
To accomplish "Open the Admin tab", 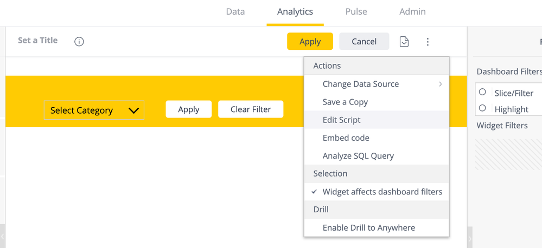I will [412, 11].
